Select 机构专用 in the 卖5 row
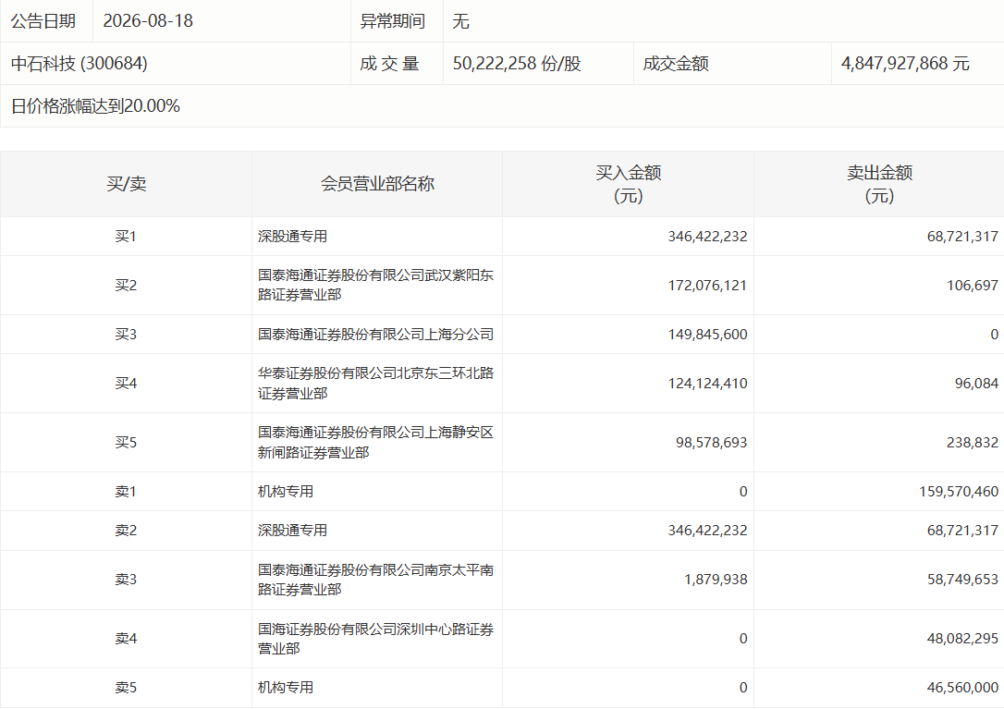This screenshot has height=709, width=1004. [286, 687]
